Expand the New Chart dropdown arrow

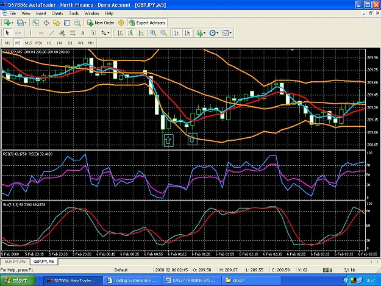pos(12,23)
